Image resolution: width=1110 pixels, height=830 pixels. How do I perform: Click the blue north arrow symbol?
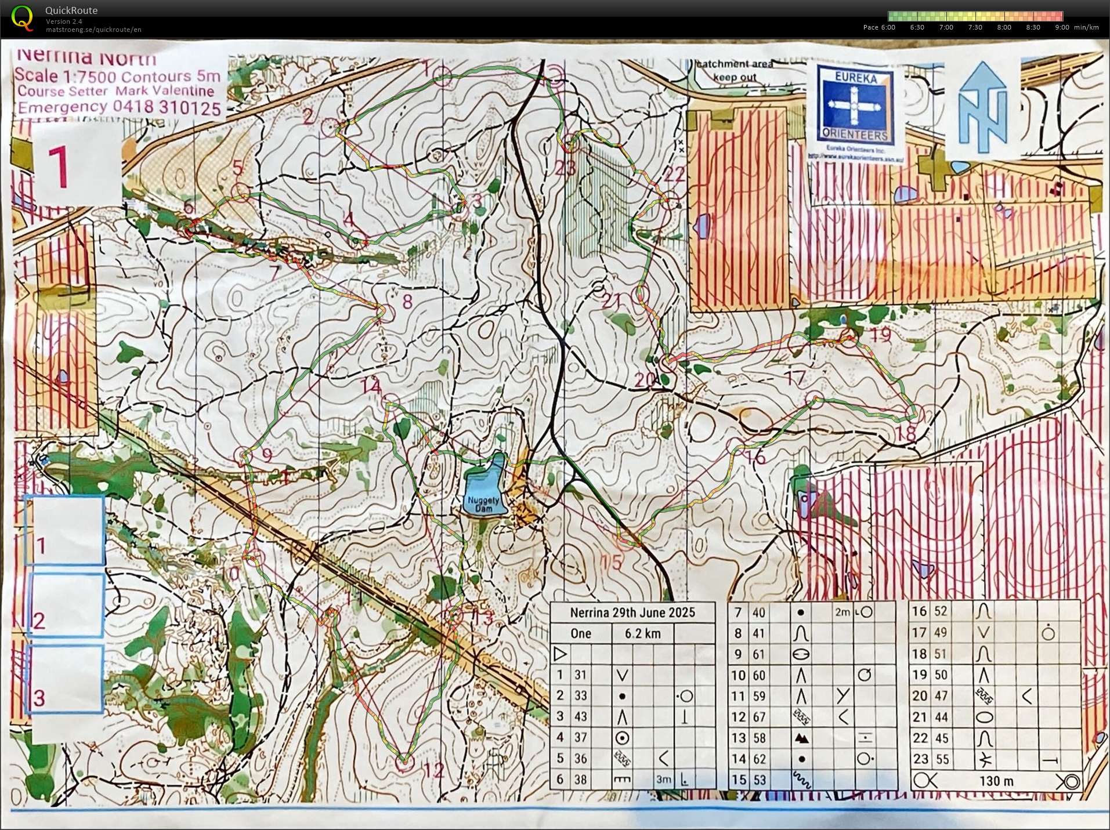coord(982,107)
